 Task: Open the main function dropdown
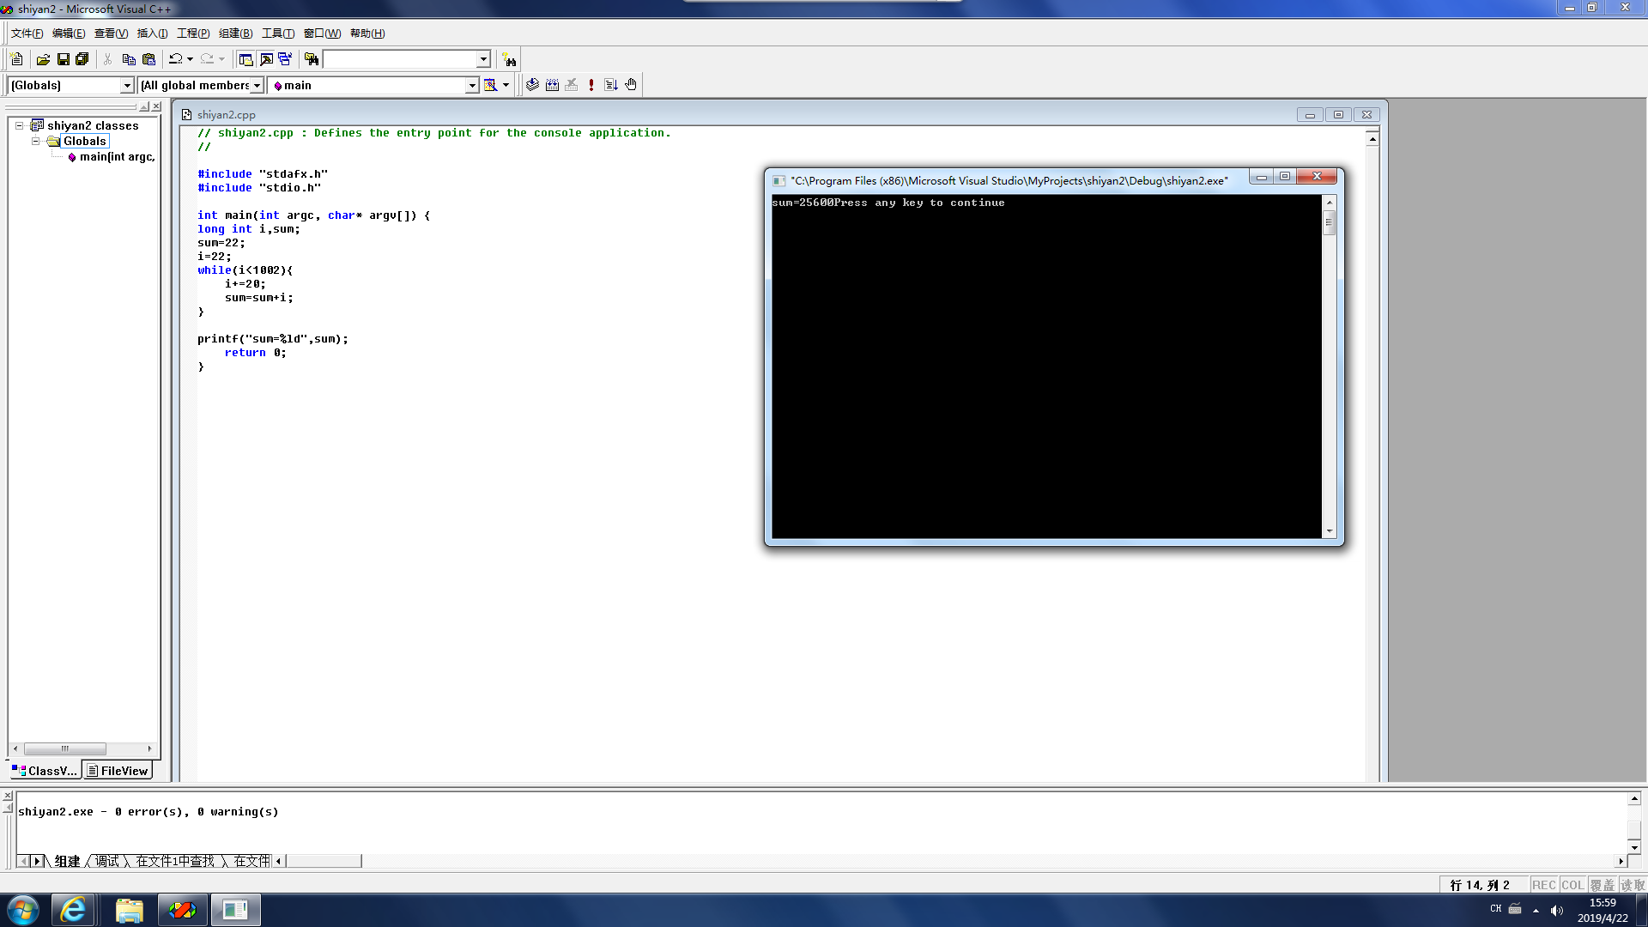(x=471, y=86)
